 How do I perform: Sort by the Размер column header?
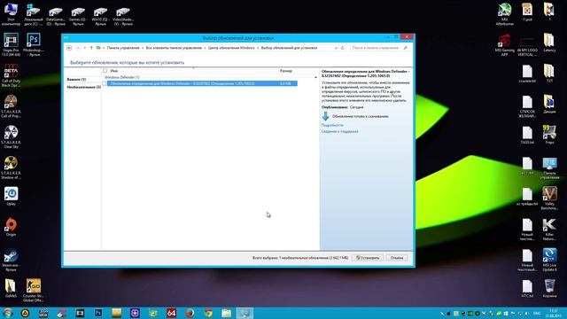[x=285, y=71]
